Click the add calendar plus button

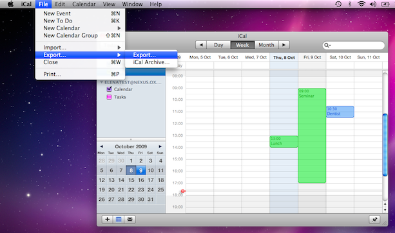(108, 220)
